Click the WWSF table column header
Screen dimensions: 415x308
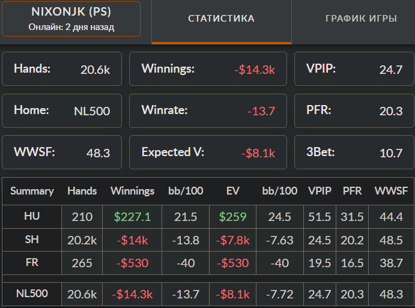point(391,191)
